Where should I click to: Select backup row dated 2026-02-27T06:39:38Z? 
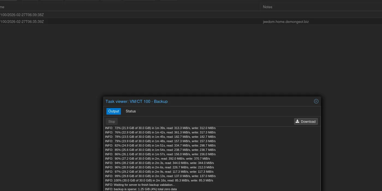22,15
